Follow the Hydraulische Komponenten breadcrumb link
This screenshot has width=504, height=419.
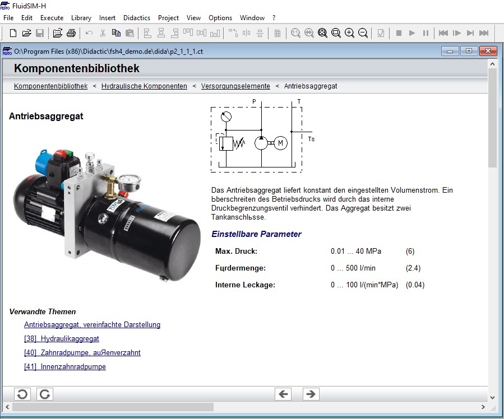click(x=144, y=86)
